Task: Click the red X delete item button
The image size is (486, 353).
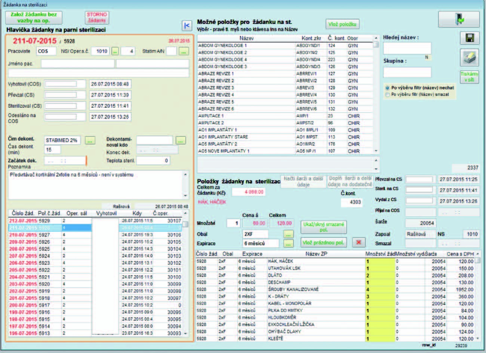Action: 359,242
